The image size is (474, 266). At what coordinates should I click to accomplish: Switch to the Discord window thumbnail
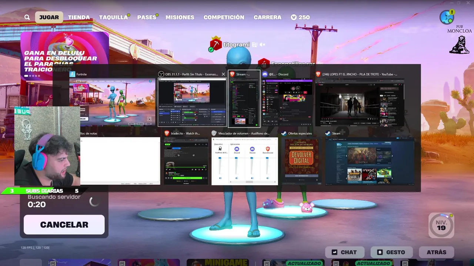(287, 102)
